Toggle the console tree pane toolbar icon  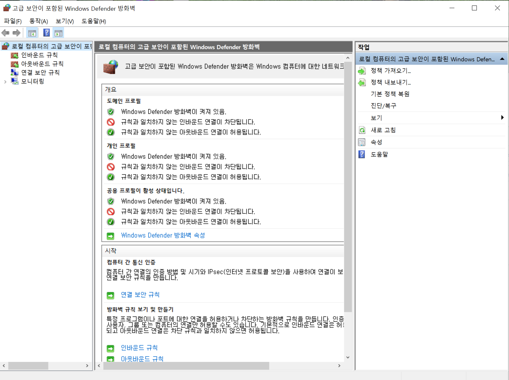(32, 33)
